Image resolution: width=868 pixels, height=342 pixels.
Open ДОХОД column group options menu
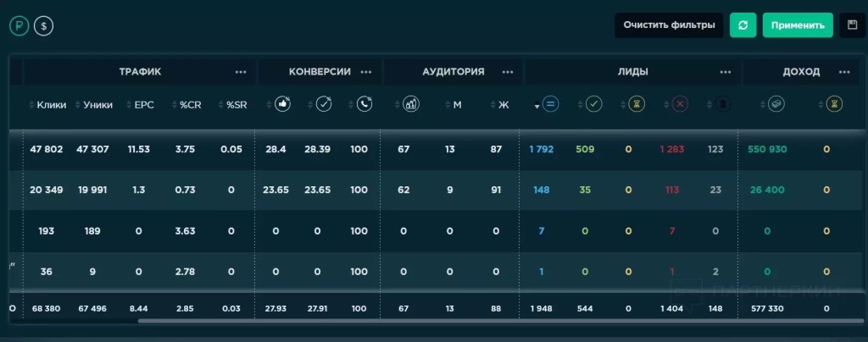point(844,72)
